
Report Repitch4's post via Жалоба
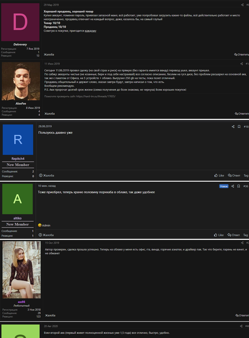coord(47,175)
